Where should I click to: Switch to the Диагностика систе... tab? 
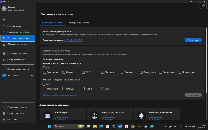[53, 23]
